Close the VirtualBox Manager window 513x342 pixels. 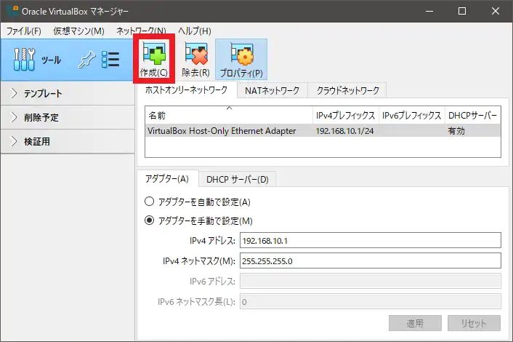pyautogui.click(x=496, y=11)
